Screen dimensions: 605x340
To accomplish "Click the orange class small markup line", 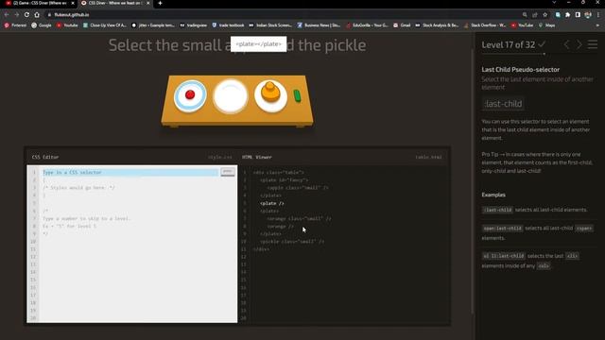I will point(299,218).
